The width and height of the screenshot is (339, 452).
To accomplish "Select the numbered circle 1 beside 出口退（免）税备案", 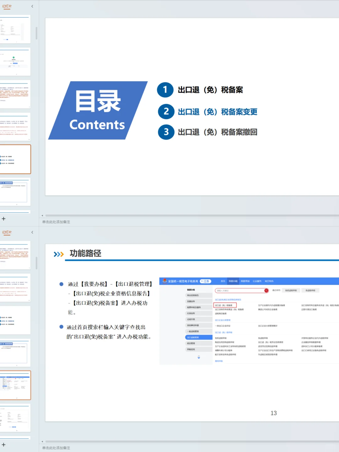I will click(165, 90).
